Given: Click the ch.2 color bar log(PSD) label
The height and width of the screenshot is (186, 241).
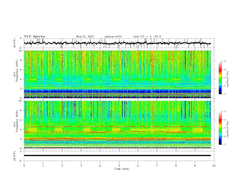Looking at the screenshot, I should (228, 129).
